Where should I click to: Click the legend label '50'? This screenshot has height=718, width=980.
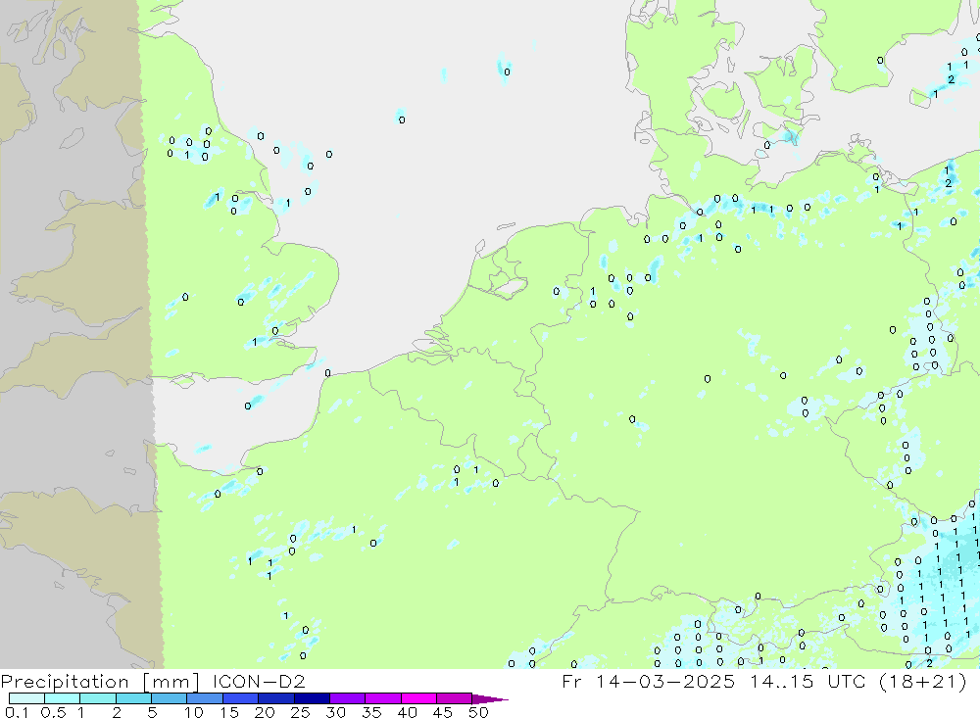(478, 712)
